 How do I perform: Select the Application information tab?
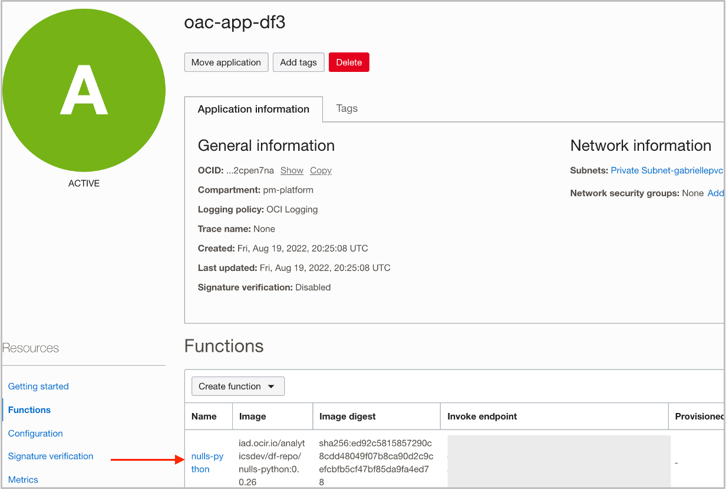coord(253,109)
